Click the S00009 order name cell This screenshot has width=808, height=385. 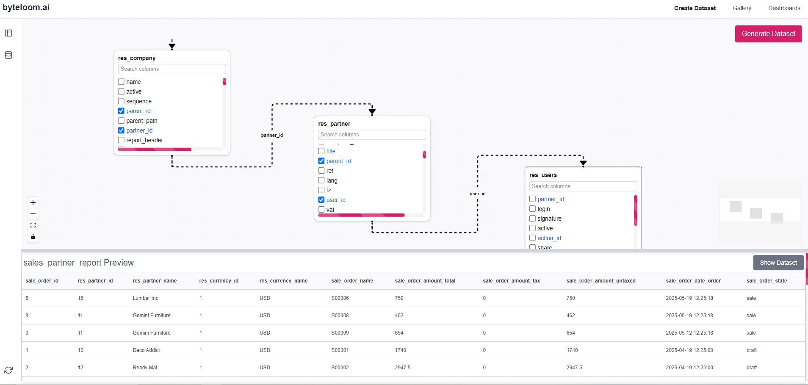point(340,333)
